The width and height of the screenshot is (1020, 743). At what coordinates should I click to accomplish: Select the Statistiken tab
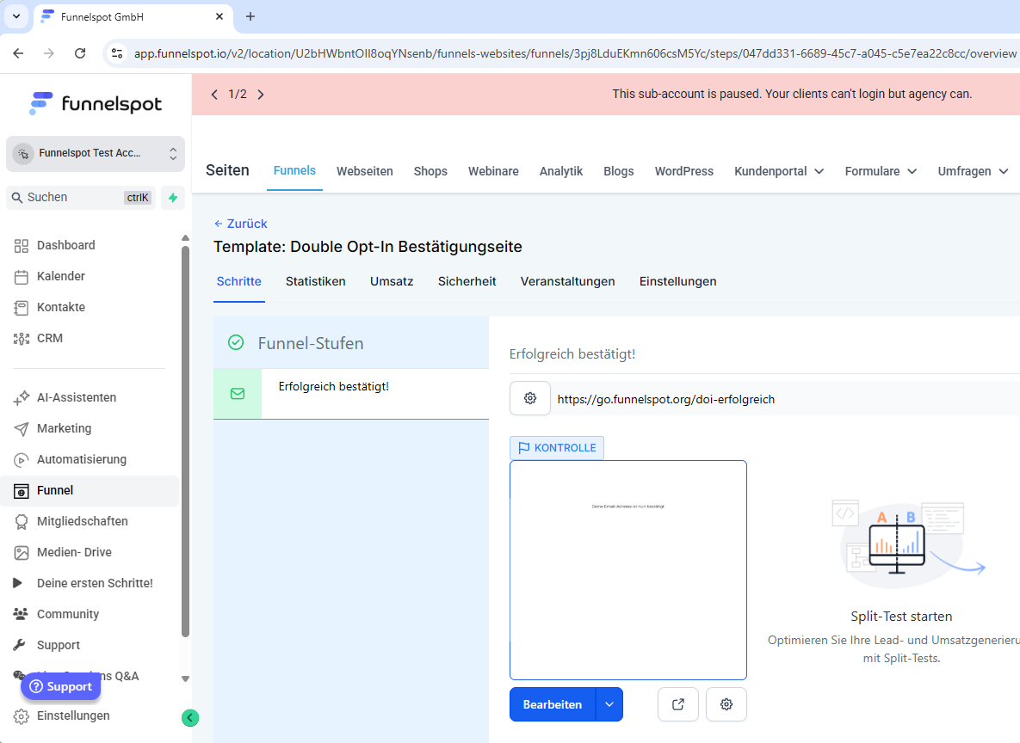point(316,281)
